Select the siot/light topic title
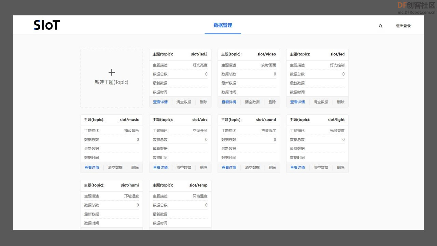The image size is (437, 246). [x=336, y=120]
